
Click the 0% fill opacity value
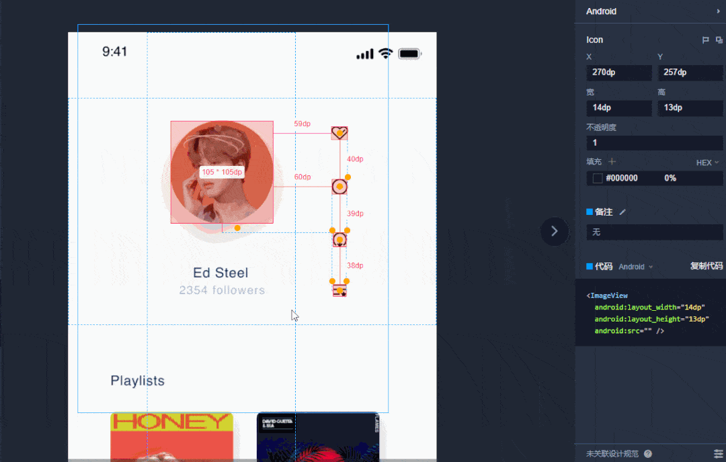point(670,178)
